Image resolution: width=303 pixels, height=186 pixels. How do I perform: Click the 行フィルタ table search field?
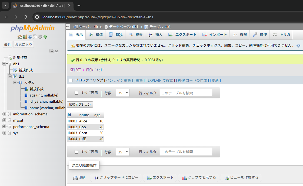[186, 93]
